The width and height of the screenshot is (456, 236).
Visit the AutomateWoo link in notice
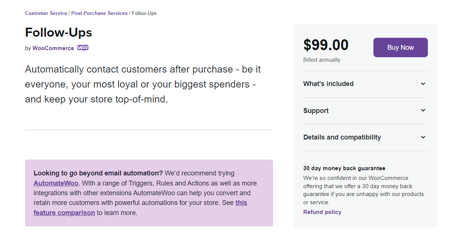point(56,183)
